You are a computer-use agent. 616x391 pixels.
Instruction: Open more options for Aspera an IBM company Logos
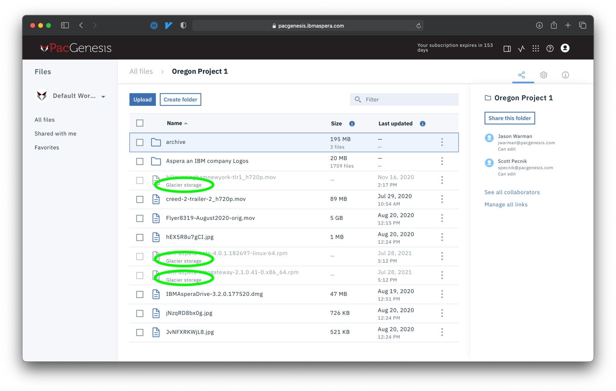pos(442,161)
